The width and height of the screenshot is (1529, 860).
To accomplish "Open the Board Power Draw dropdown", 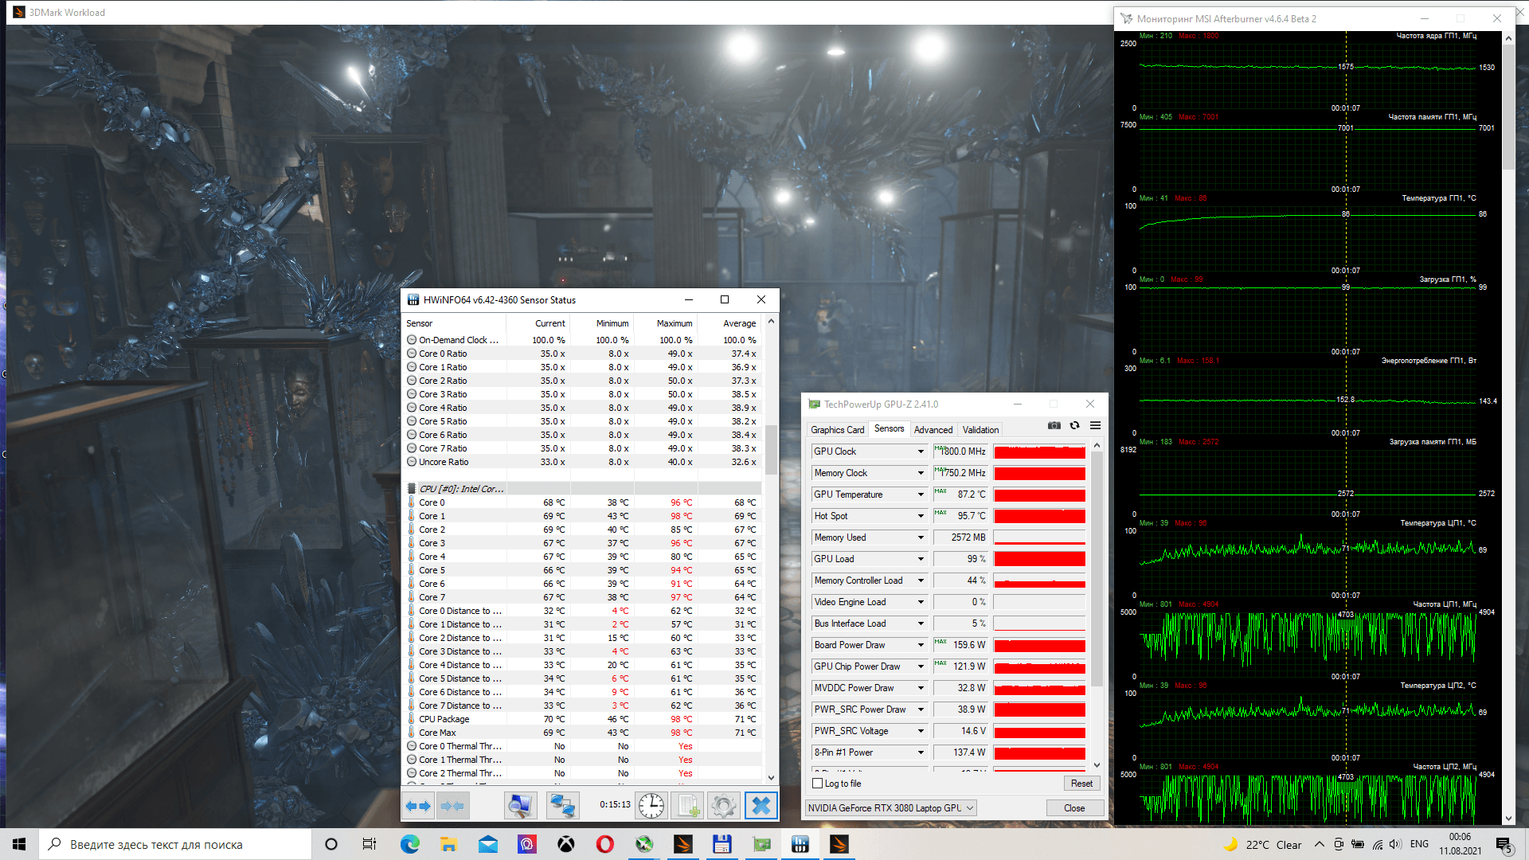I will [x=921, y=645].
